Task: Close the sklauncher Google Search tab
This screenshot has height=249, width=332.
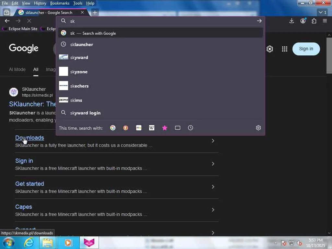Action: [82, 13]
